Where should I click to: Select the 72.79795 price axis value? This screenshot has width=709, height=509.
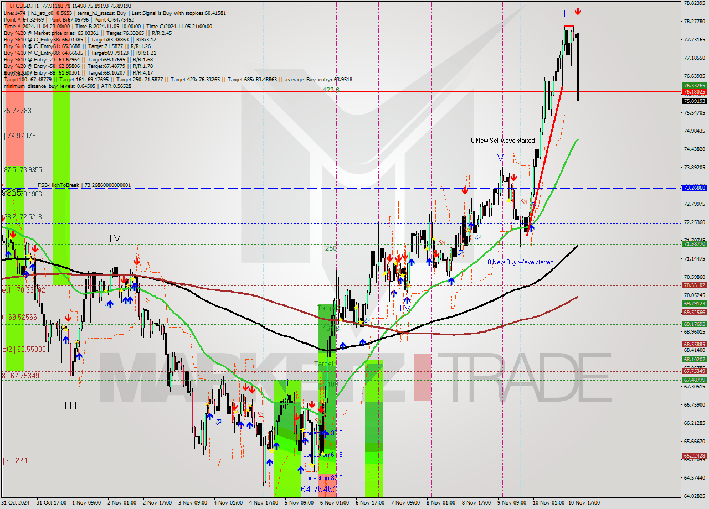pyautogui.click(x=695, y=204)
